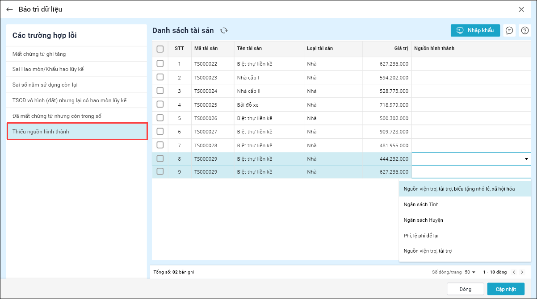Refresh the Danh sách tài sản list
Screen dimensions: 537x299
click(x=224, y=30)
